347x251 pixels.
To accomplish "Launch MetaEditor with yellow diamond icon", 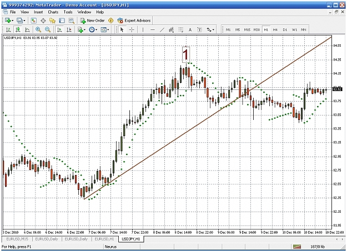I will 110,21.
